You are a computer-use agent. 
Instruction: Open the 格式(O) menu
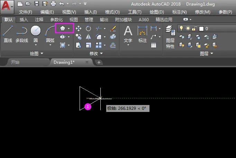pyautogui.click(x=112, y=12)
